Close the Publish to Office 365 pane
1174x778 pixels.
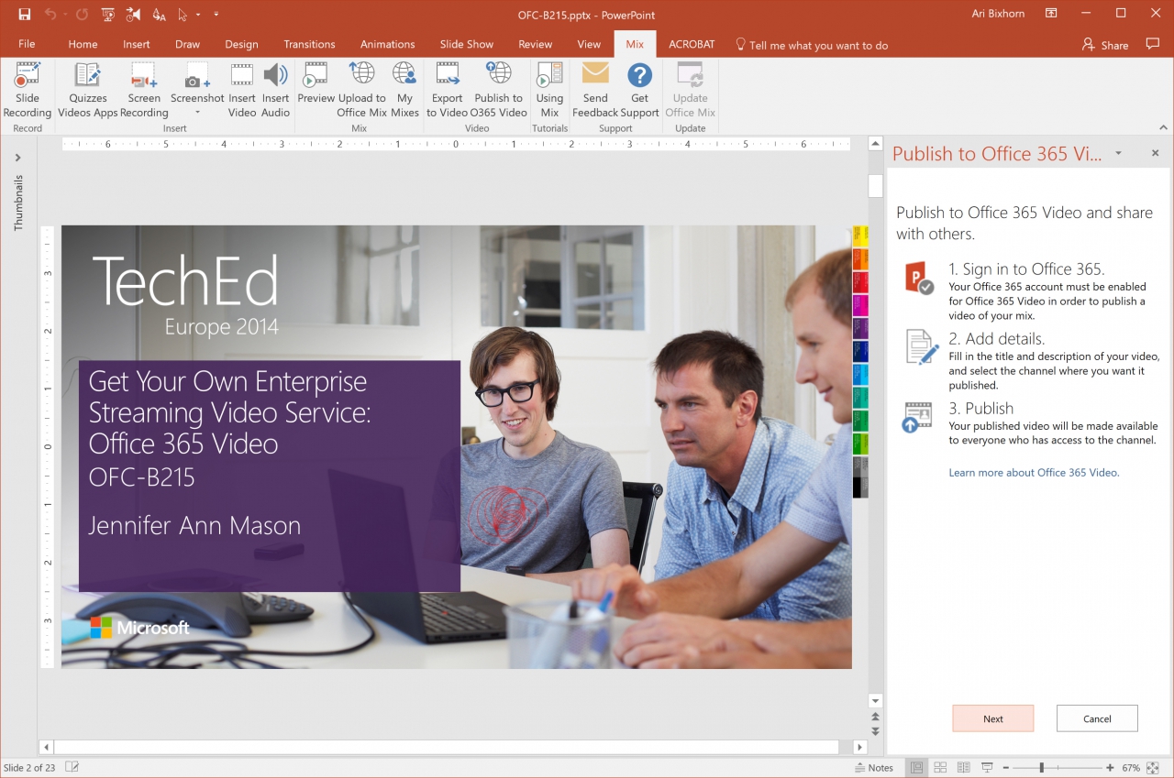point(1155,153)
